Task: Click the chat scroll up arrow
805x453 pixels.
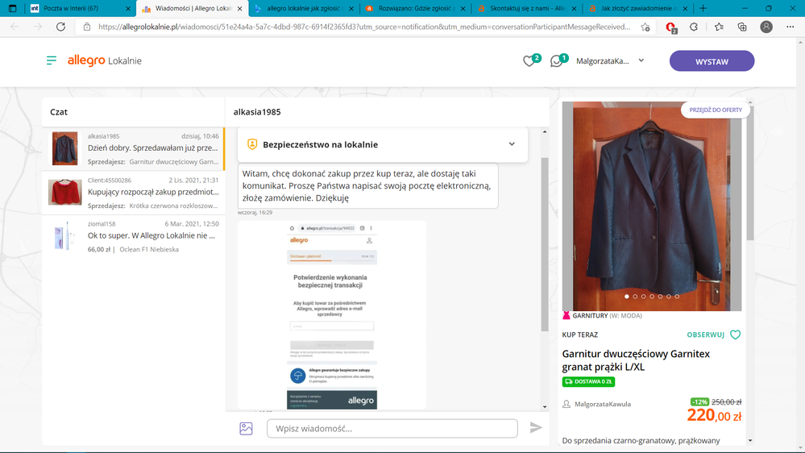Action: (545, 132)
